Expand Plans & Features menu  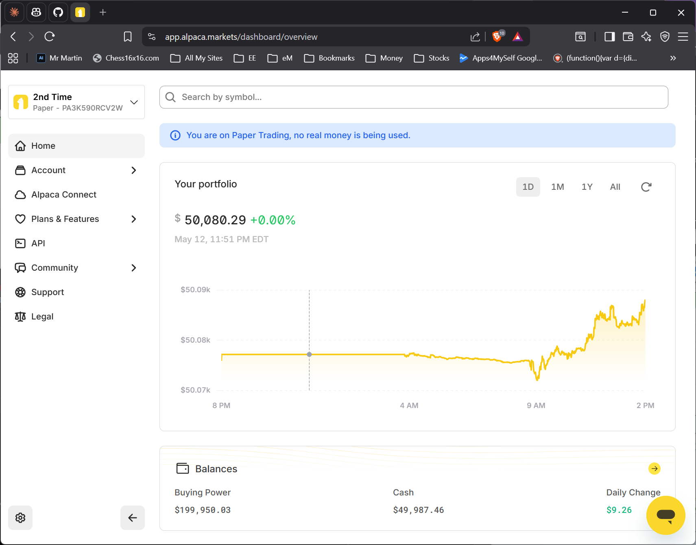point(76,219)
